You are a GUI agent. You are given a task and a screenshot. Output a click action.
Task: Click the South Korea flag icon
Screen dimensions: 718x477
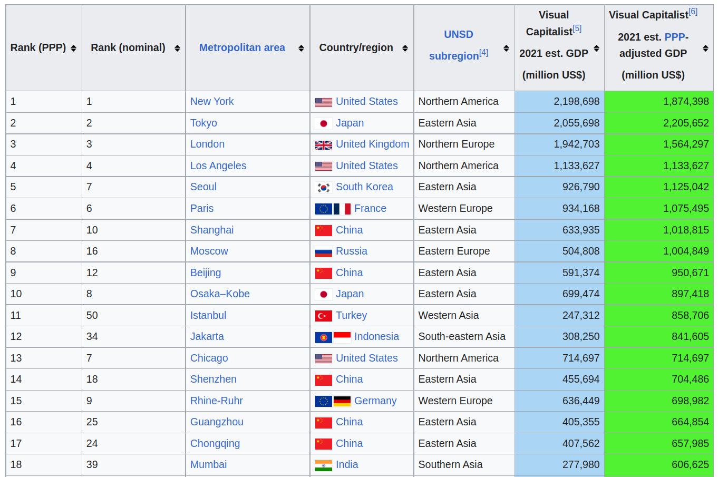point(324,188)
